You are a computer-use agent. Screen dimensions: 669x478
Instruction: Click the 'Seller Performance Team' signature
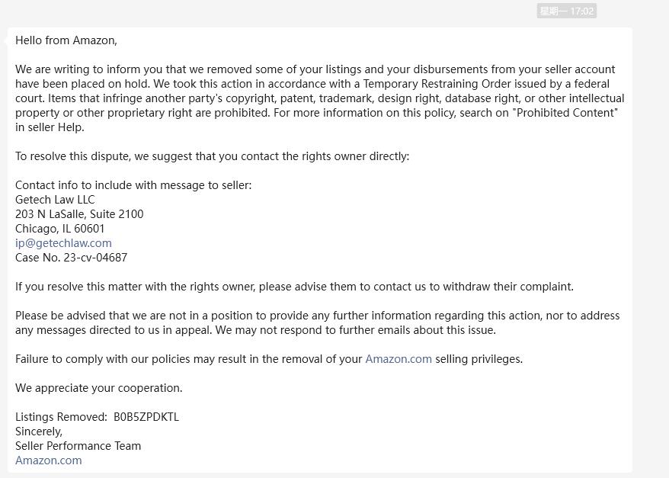(x=78, y=446)
